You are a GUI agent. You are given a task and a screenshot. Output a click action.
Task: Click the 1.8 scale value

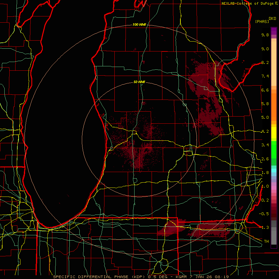[x=265, y=173]
